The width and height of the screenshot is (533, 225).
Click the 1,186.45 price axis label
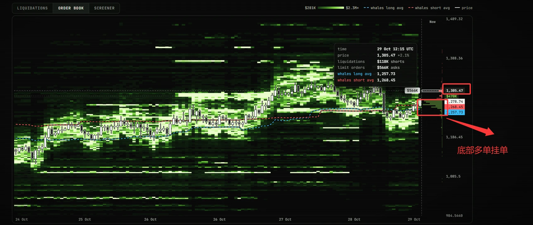tap(454, 137)
